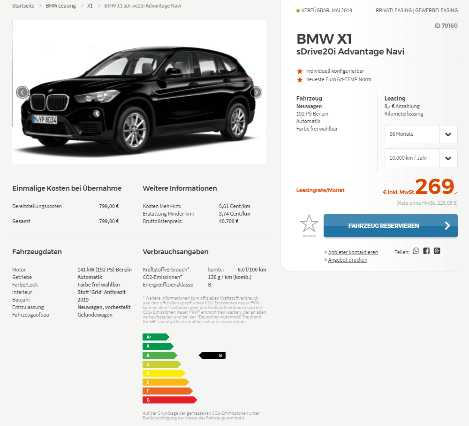Screen dimensions: 469x426
Task: Select the Privatleasing option
Action: 393,10
